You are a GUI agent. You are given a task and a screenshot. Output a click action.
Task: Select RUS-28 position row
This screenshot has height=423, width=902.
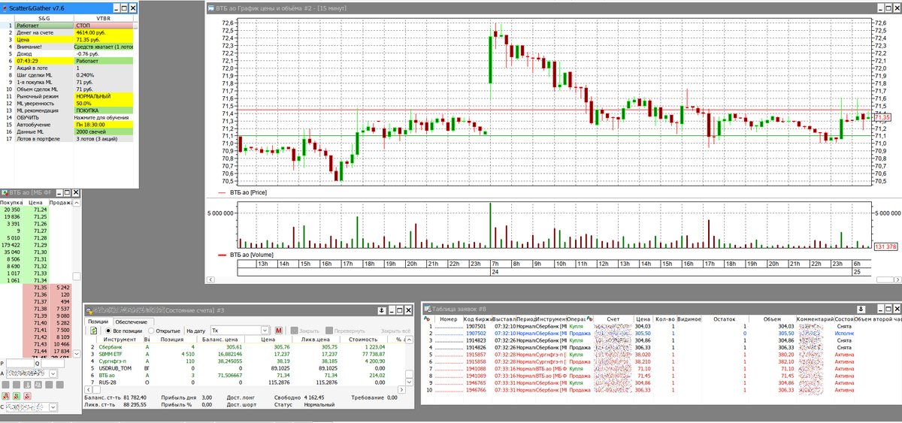pos(245,382)
